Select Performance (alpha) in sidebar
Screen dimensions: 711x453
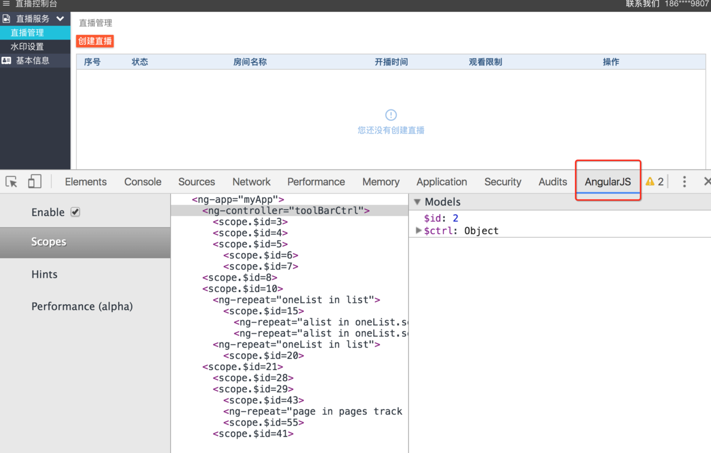[x=82, y=306]
